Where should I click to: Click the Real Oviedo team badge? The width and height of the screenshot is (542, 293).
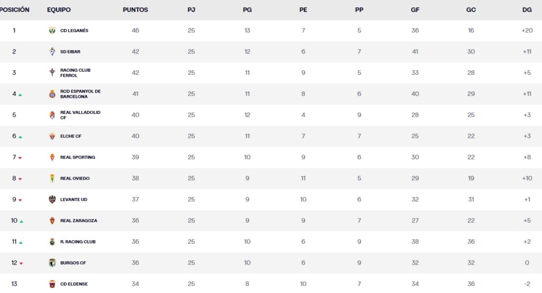[x=52, y=178]
